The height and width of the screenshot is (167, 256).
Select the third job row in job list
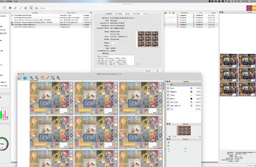[51, 20]
